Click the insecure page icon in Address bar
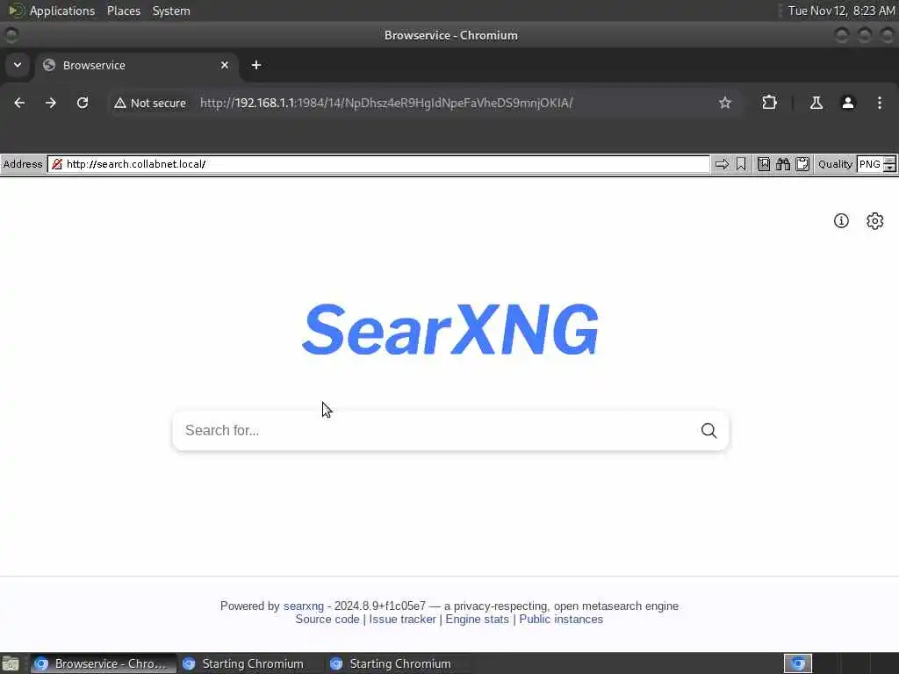 click(x=57, y=164)
